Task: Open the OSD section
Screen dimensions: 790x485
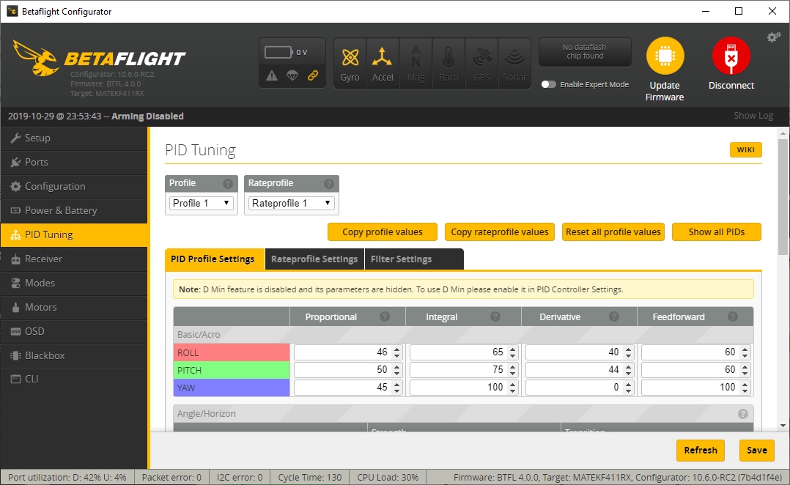Action: coord(74,331)
